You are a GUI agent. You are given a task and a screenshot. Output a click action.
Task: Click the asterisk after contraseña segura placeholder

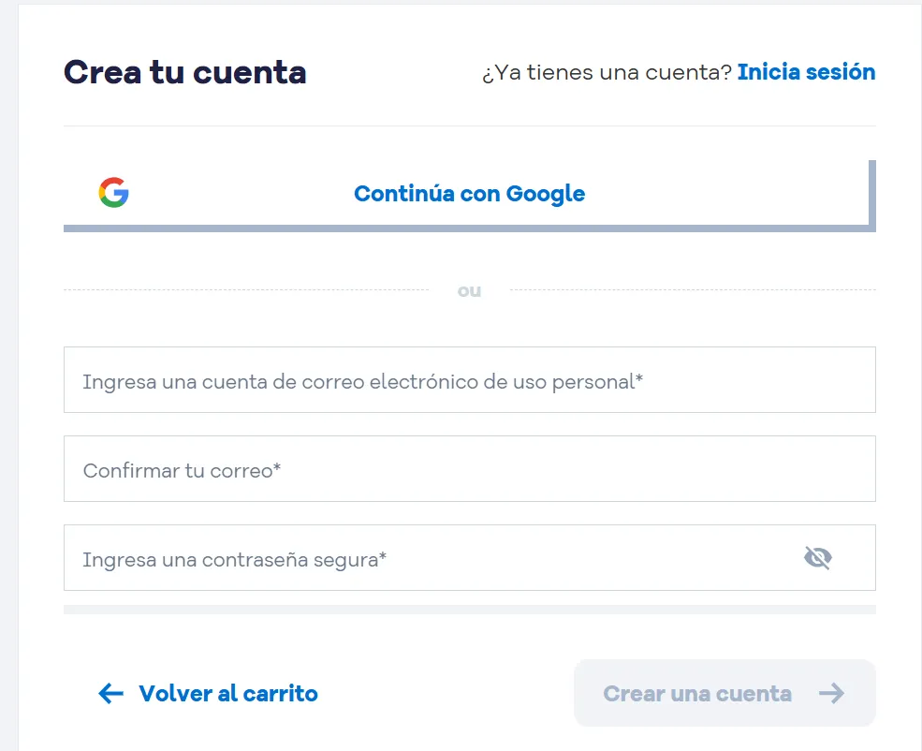[383, 556]
